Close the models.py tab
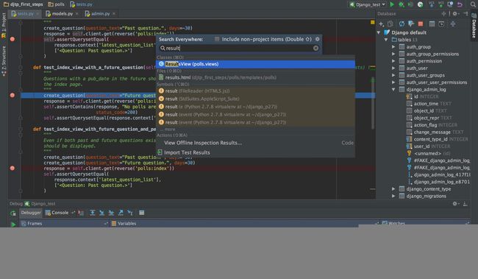This screenshot has width=478, height=279. click(x=76, y=14)
